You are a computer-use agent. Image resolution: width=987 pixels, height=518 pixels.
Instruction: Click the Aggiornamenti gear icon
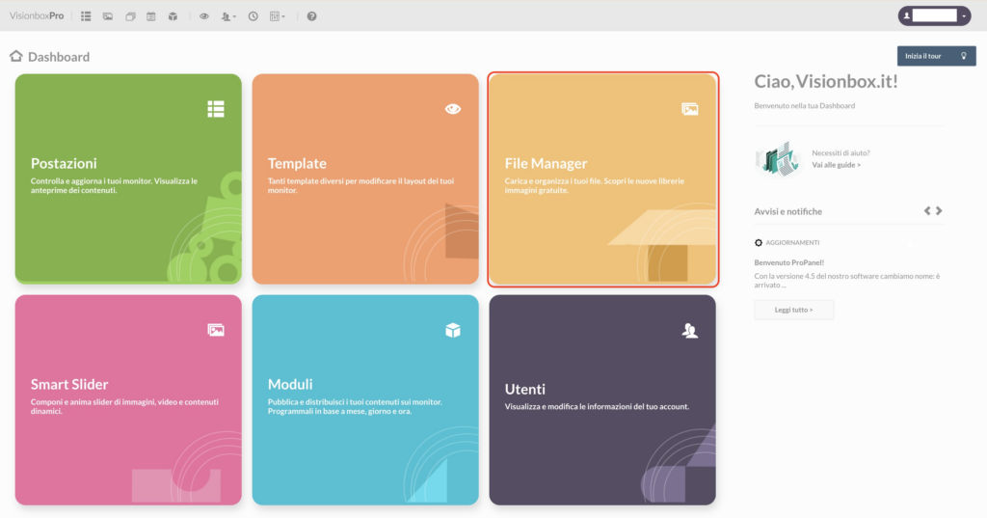click(x=759, y=243)
